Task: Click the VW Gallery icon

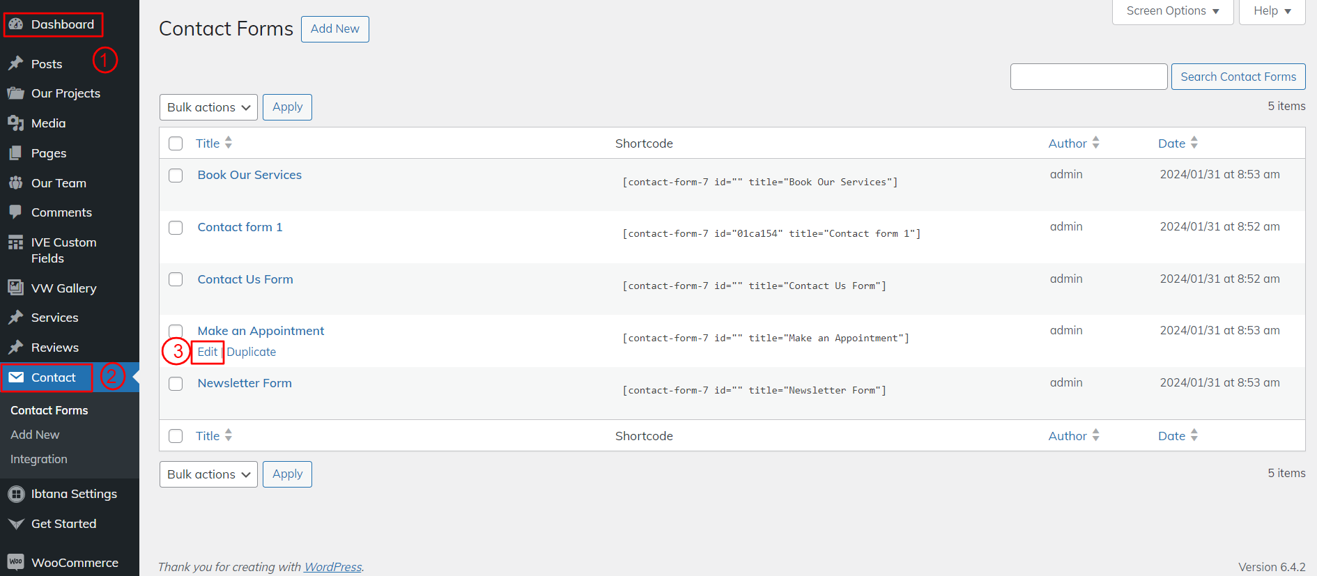Action: click(16, 288)
